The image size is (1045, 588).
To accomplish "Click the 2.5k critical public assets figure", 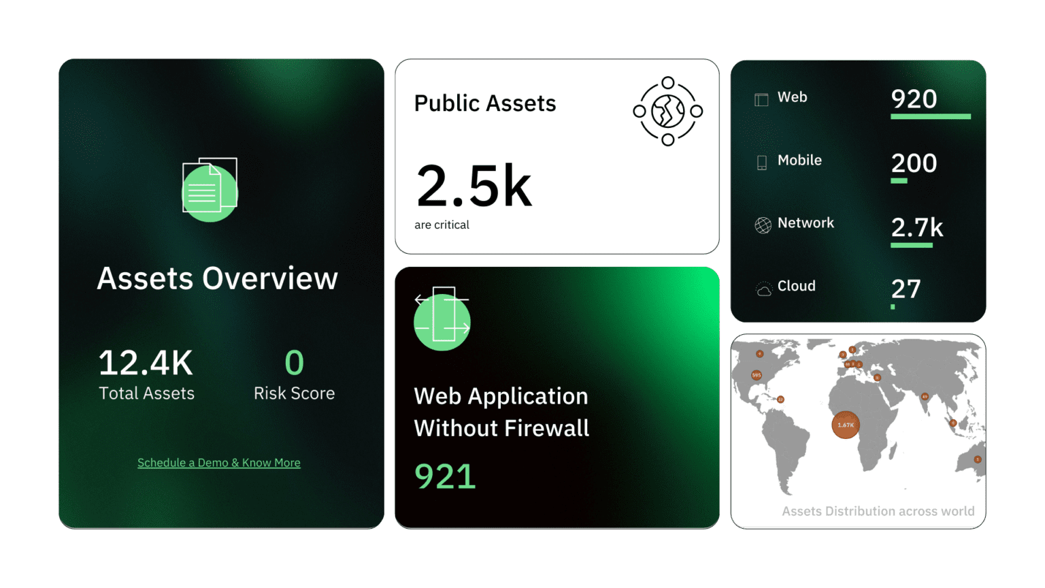I will 474,186.
